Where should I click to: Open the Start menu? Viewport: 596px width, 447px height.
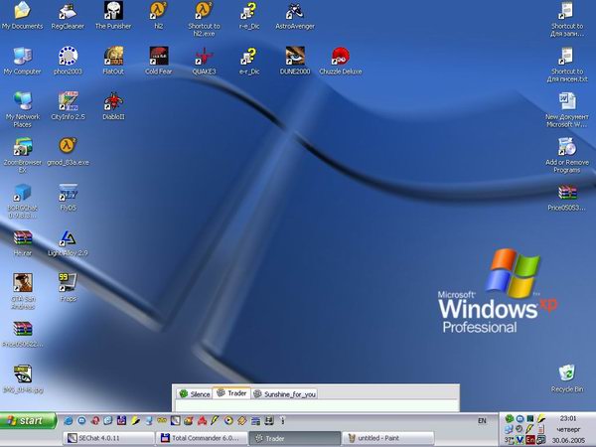click(28, 421)
